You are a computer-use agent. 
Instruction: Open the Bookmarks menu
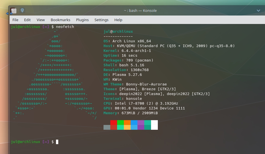(x=60, y=20)
